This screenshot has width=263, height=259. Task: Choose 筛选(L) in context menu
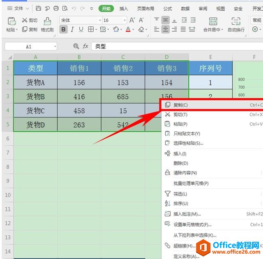213,194
